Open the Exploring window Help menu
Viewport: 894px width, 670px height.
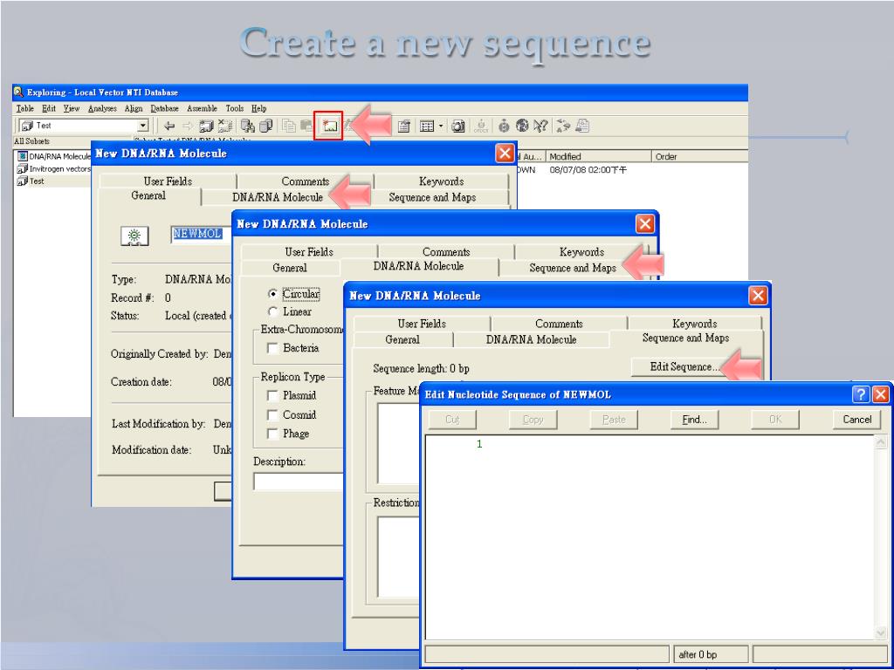(x=258, y=108)
